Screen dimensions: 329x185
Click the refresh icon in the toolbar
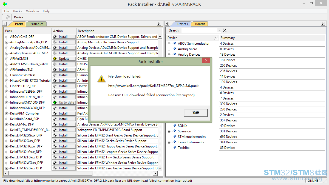tap(8, 17)
